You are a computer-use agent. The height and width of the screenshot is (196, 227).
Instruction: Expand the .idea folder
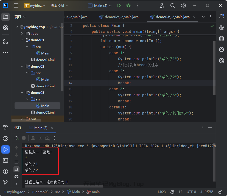click(22, 33)
